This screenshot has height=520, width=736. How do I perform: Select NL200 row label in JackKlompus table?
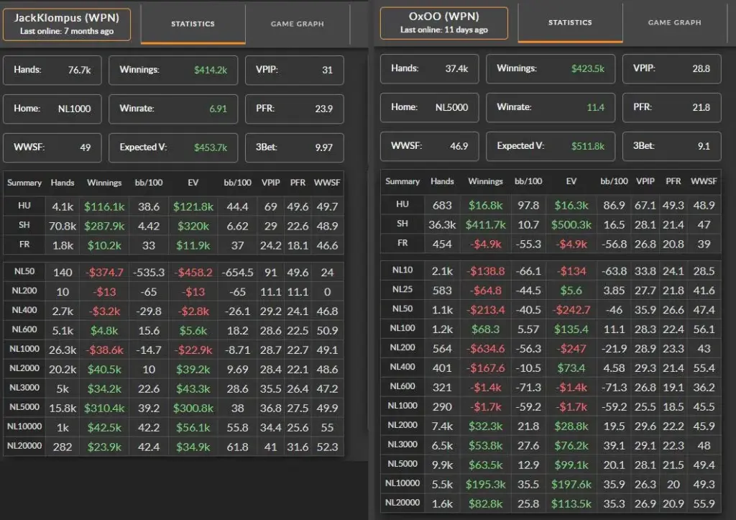click(x=24, y=291)
